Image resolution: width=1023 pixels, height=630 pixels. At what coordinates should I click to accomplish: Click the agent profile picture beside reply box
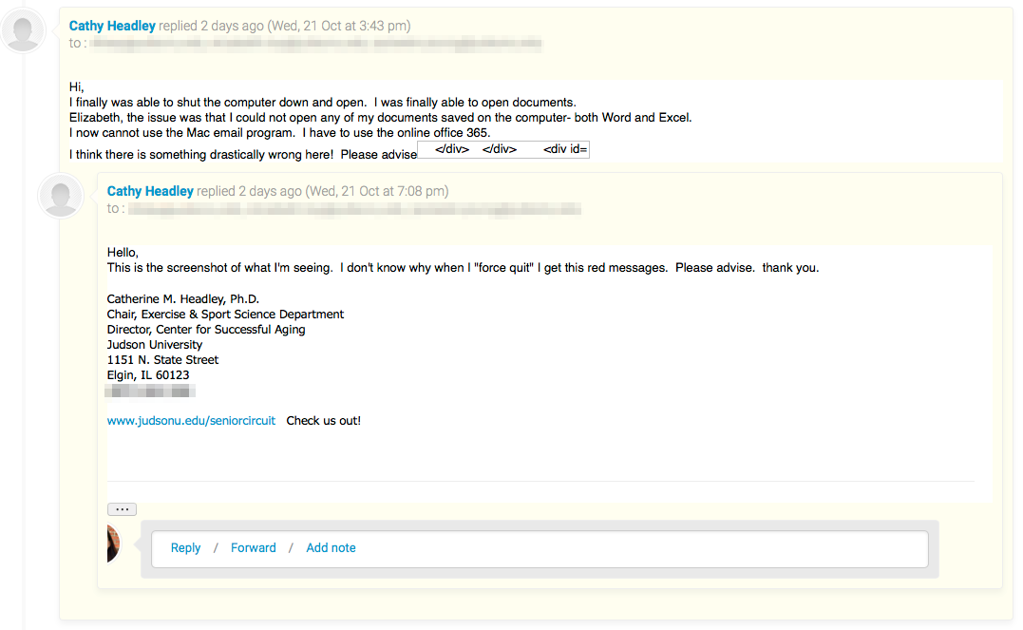[114, 544]
